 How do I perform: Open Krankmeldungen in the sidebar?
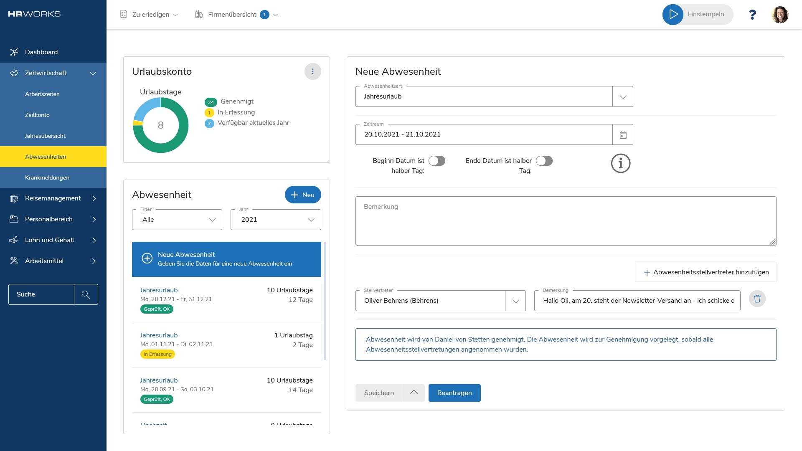pos(47,177)
